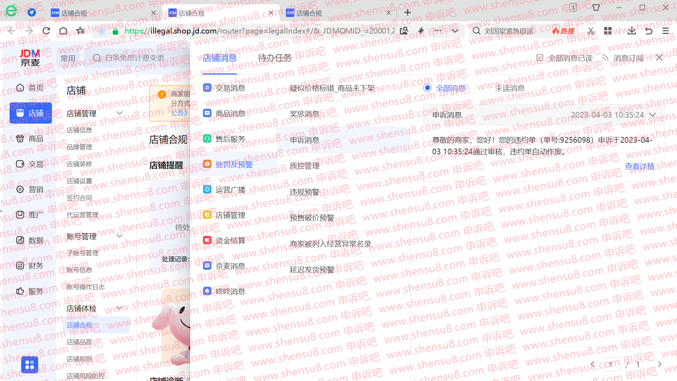This screenshot has width=677, height=381.
Task: Select 质控管理 subcategory
Action: [304, 166]
